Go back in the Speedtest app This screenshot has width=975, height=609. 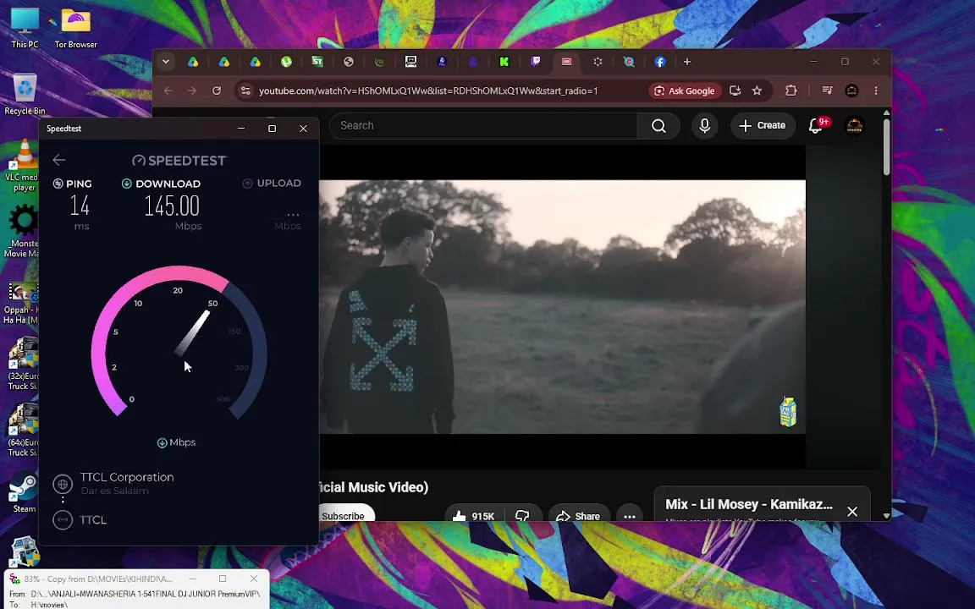(59, 161)
